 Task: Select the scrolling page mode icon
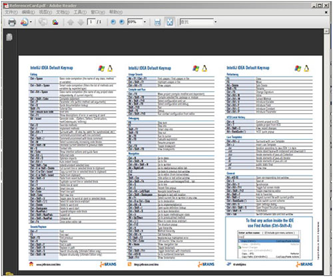(x=157, y=22)
